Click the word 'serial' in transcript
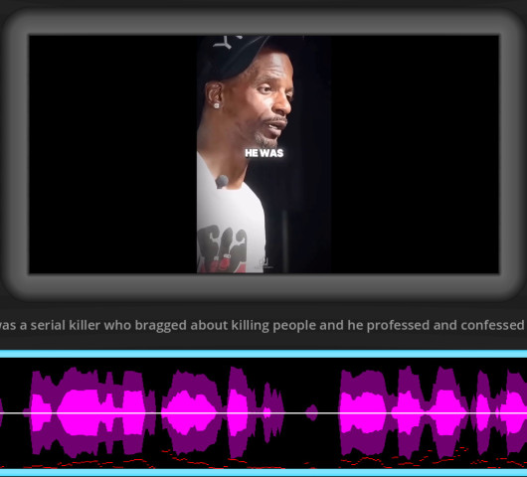527x477 pixels. [49, 325]
